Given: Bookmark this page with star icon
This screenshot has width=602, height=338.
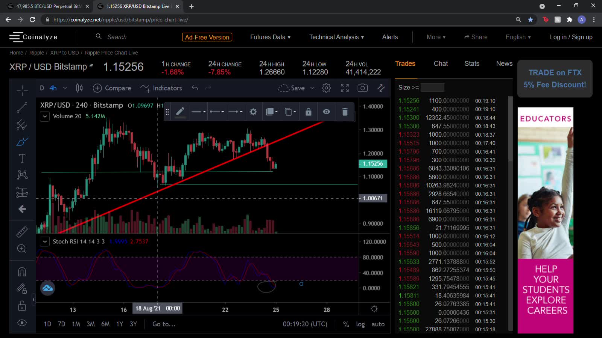Looking at the screenshot, I should pyautogui.click(x=531, y=20).
